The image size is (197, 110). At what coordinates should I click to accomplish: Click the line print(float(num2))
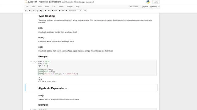coord(46,72)
